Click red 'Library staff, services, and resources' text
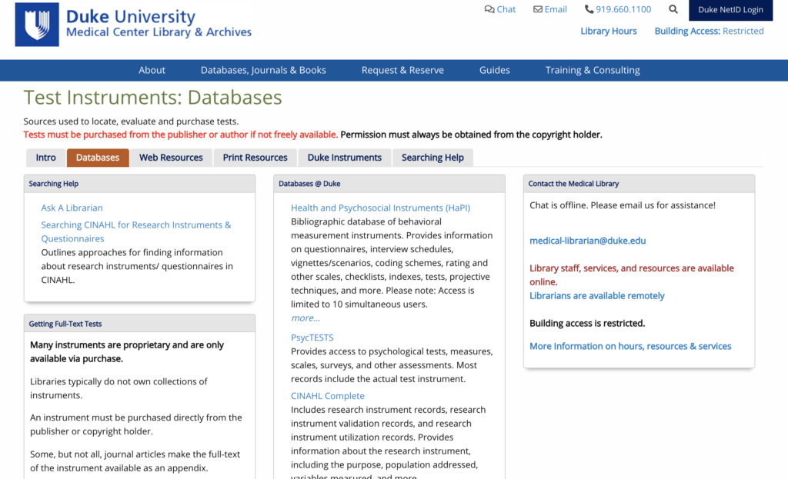The height and width of the screenshot is (479, 788). (632, 275)
